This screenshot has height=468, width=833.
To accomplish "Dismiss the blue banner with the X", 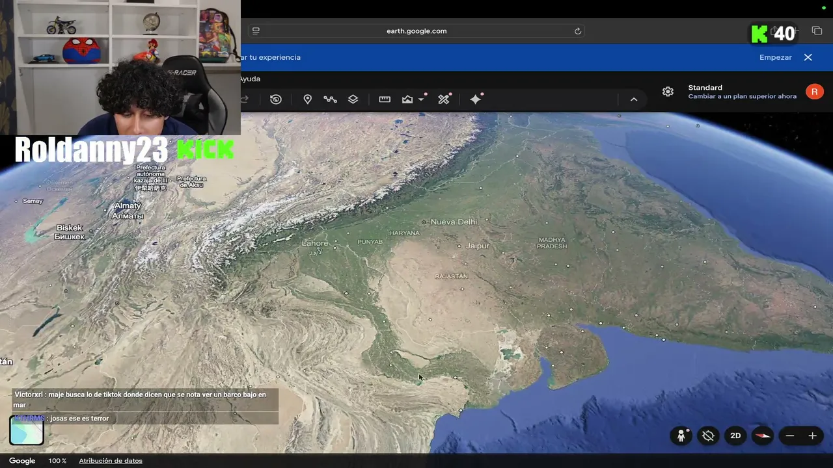I will 808,57.
